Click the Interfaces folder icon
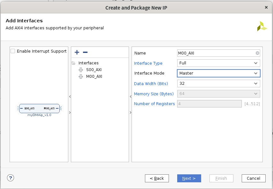 (73, 63)
